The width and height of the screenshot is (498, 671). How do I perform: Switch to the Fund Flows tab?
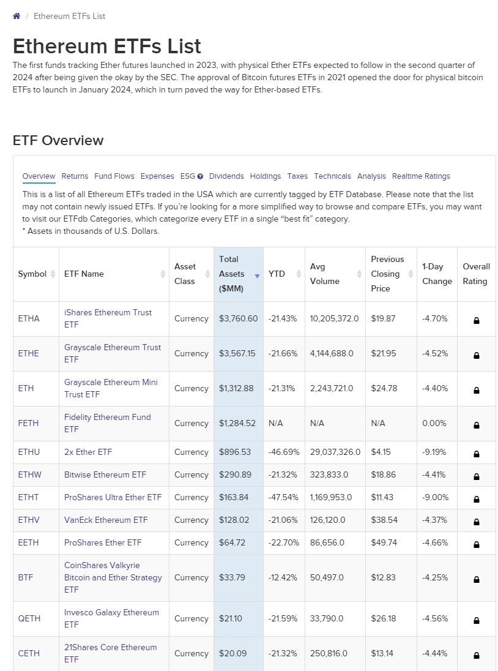[x=114, y=176]
